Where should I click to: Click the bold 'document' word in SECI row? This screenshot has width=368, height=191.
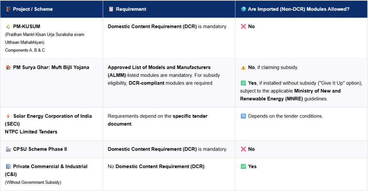[119, 124]
